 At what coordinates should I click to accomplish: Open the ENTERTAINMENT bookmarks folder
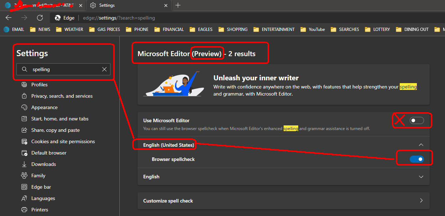pyautogui.click(x=274, y=29)
